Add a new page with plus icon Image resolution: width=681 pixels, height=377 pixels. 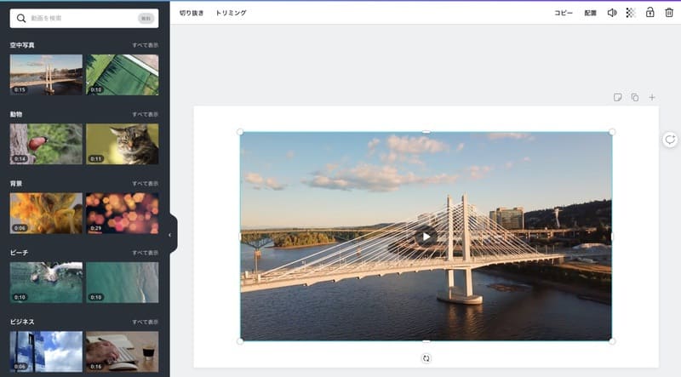point(652,98)
